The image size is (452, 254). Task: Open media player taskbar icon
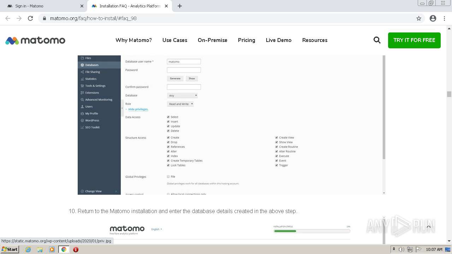click(x=52, y=249)
